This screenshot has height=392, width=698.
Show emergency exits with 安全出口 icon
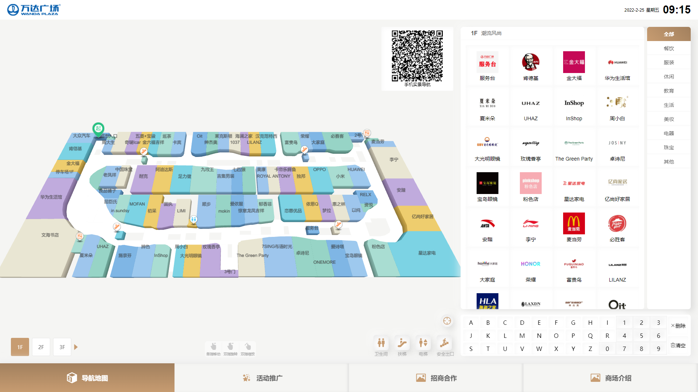tap(445, 343)
